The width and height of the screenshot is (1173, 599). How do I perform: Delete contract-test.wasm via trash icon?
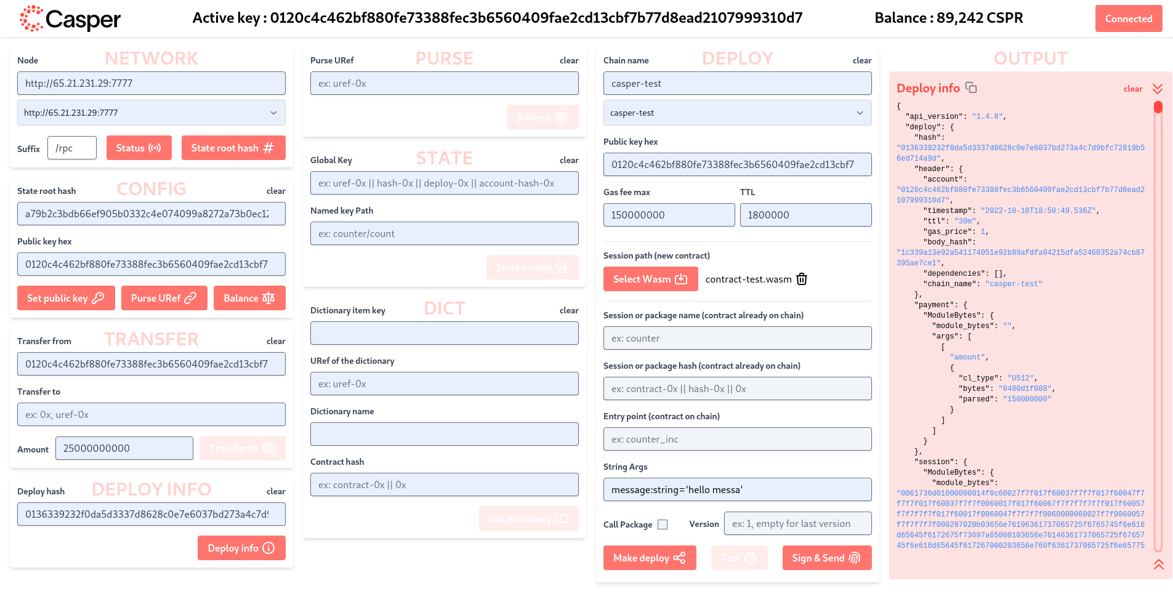click(x=802, y=279)
